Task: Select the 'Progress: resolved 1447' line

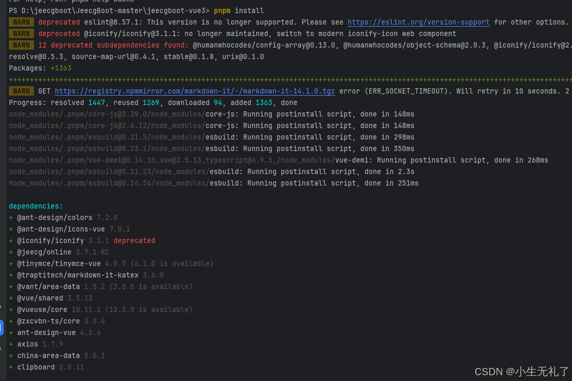Action: (153, 103)
